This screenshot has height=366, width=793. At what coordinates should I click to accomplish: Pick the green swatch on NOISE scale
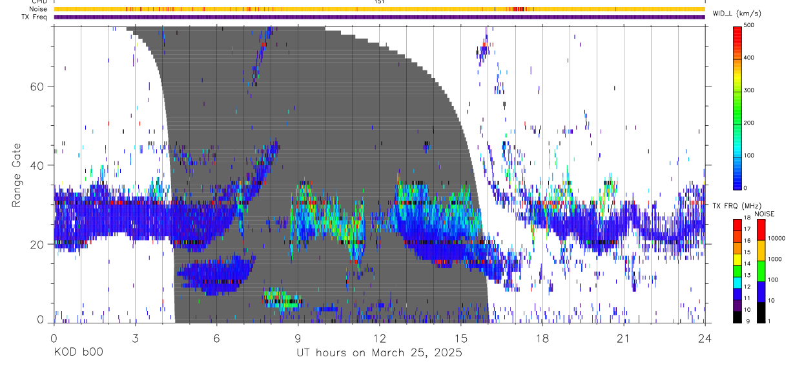[761, 271]
